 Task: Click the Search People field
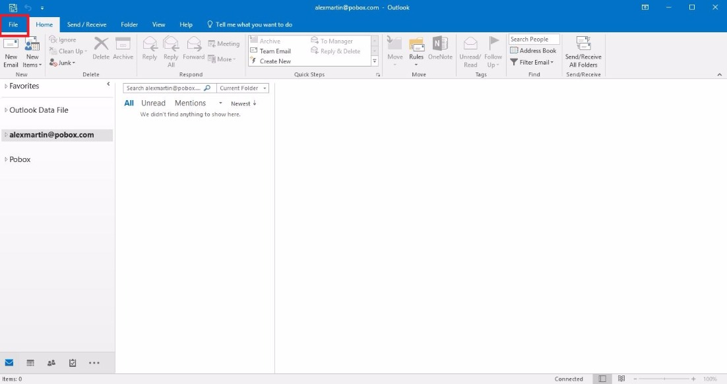[x=534, y=40]
